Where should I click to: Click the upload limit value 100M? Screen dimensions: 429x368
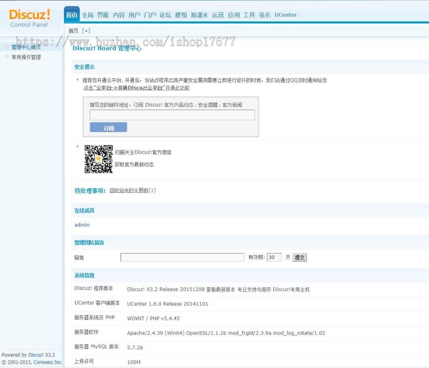[134, 362]
